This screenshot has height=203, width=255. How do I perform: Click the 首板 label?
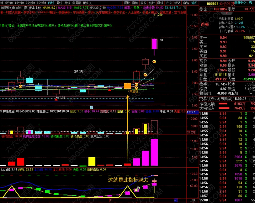tap(205, 24)
